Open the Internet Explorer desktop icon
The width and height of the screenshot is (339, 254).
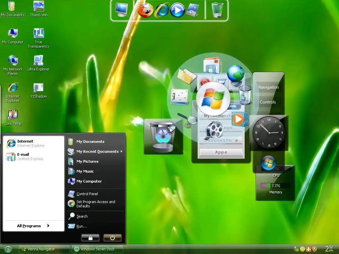[x=13, y=93]
